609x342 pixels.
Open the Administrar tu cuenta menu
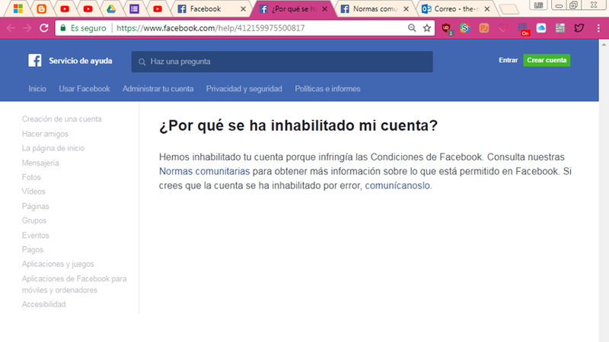point(158,89)
